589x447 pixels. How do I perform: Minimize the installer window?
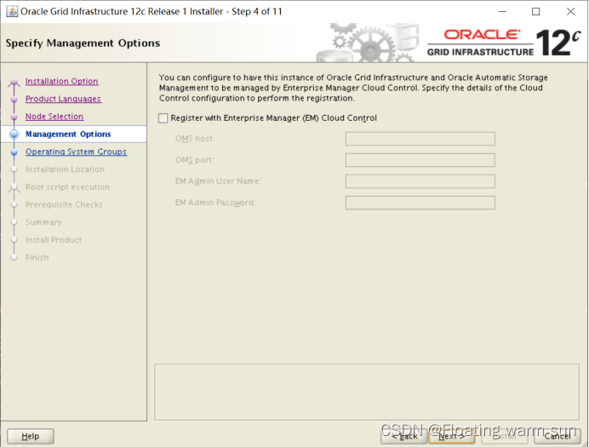pos(502,12)
